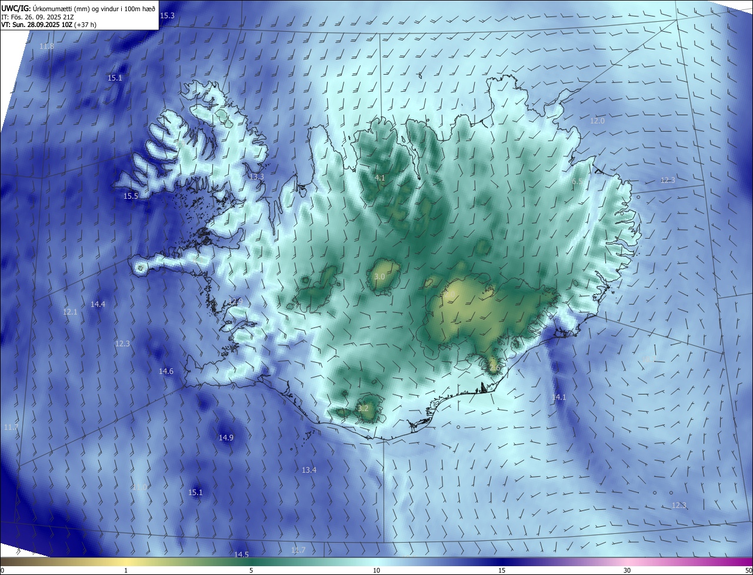The height and width of the screenshot is (575, 753).
Task: Click the 5 tick on the color scale
Action: pyautogui.click(x=251, y=570)
